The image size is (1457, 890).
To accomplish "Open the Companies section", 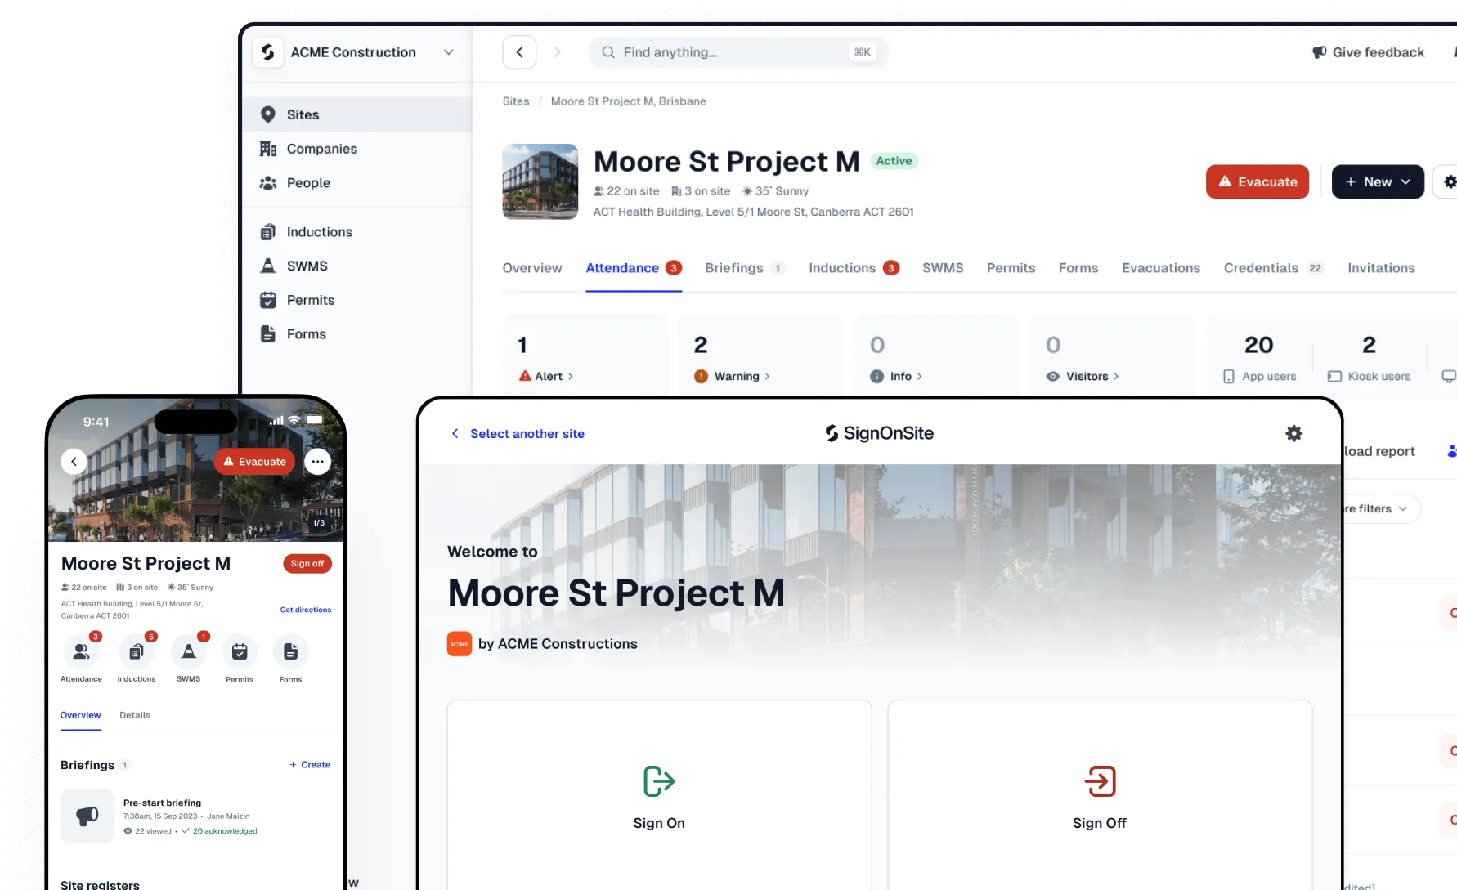I will click(x=321, y=148).
